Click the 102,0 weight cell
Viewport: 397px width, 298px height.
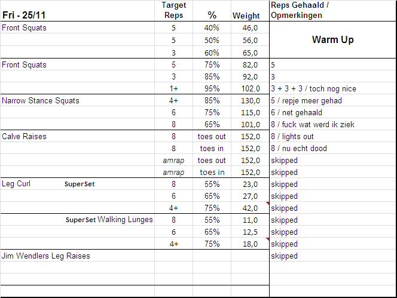point(249,88)
